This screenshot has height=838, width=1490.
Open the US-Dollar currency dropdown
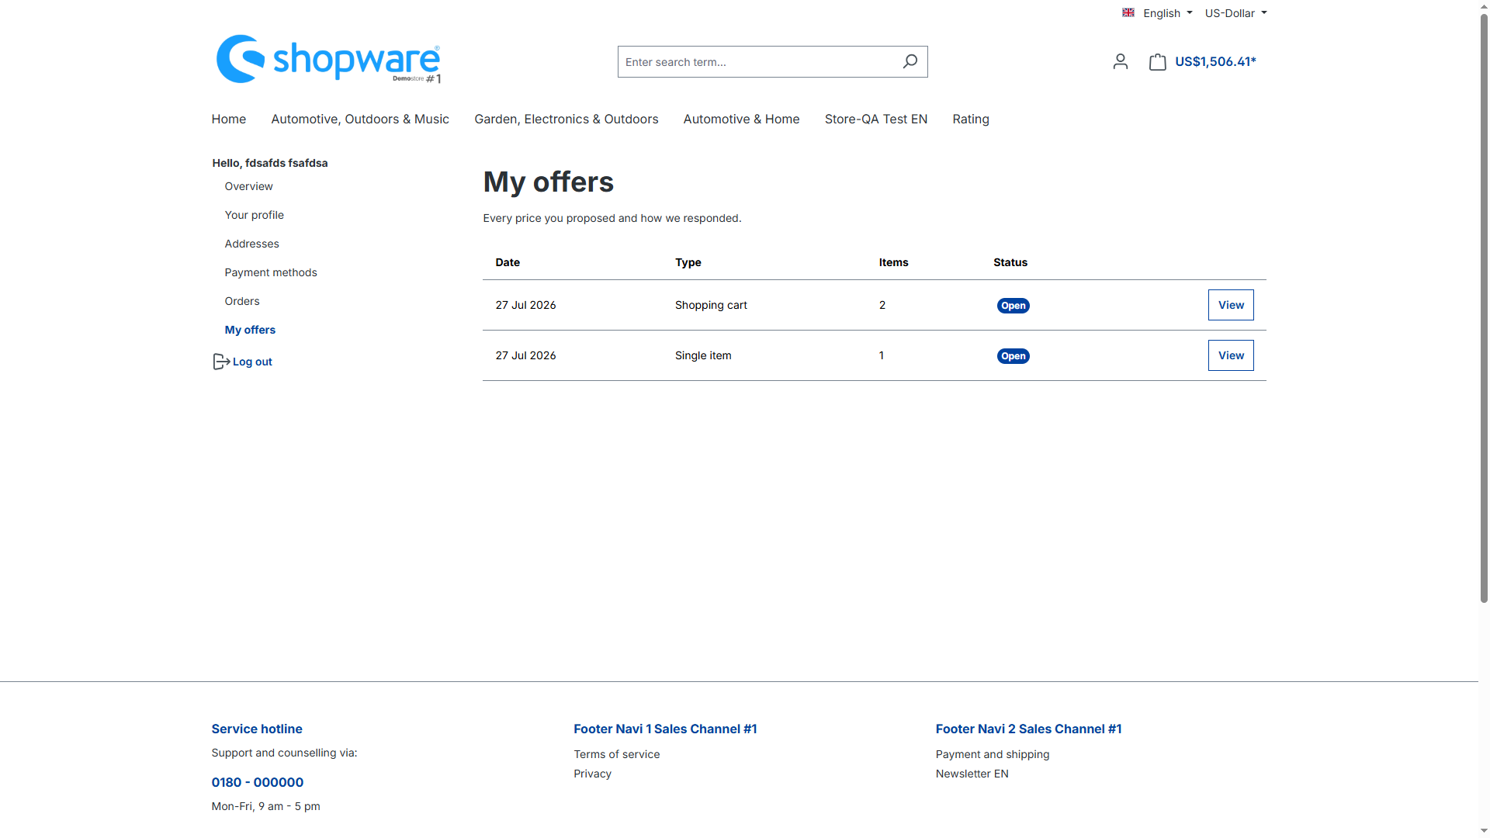1235,13
